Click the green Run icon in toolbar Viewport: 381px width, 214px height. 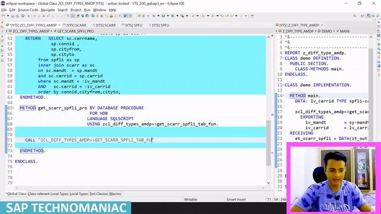[163, 16]
